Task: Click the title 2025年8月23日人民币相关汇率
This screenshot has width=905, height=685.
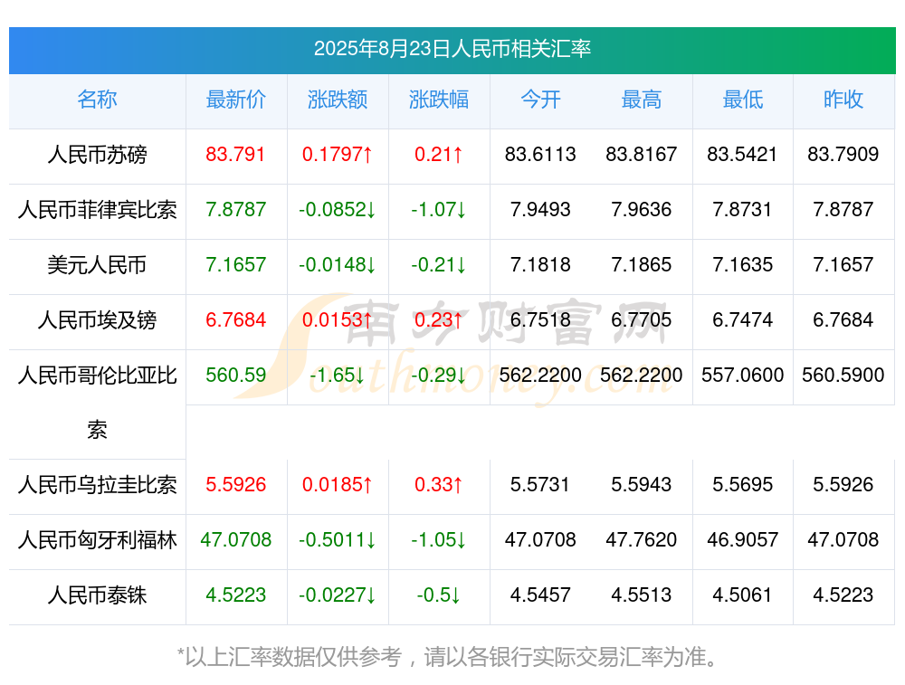Action: click(452, 49)
